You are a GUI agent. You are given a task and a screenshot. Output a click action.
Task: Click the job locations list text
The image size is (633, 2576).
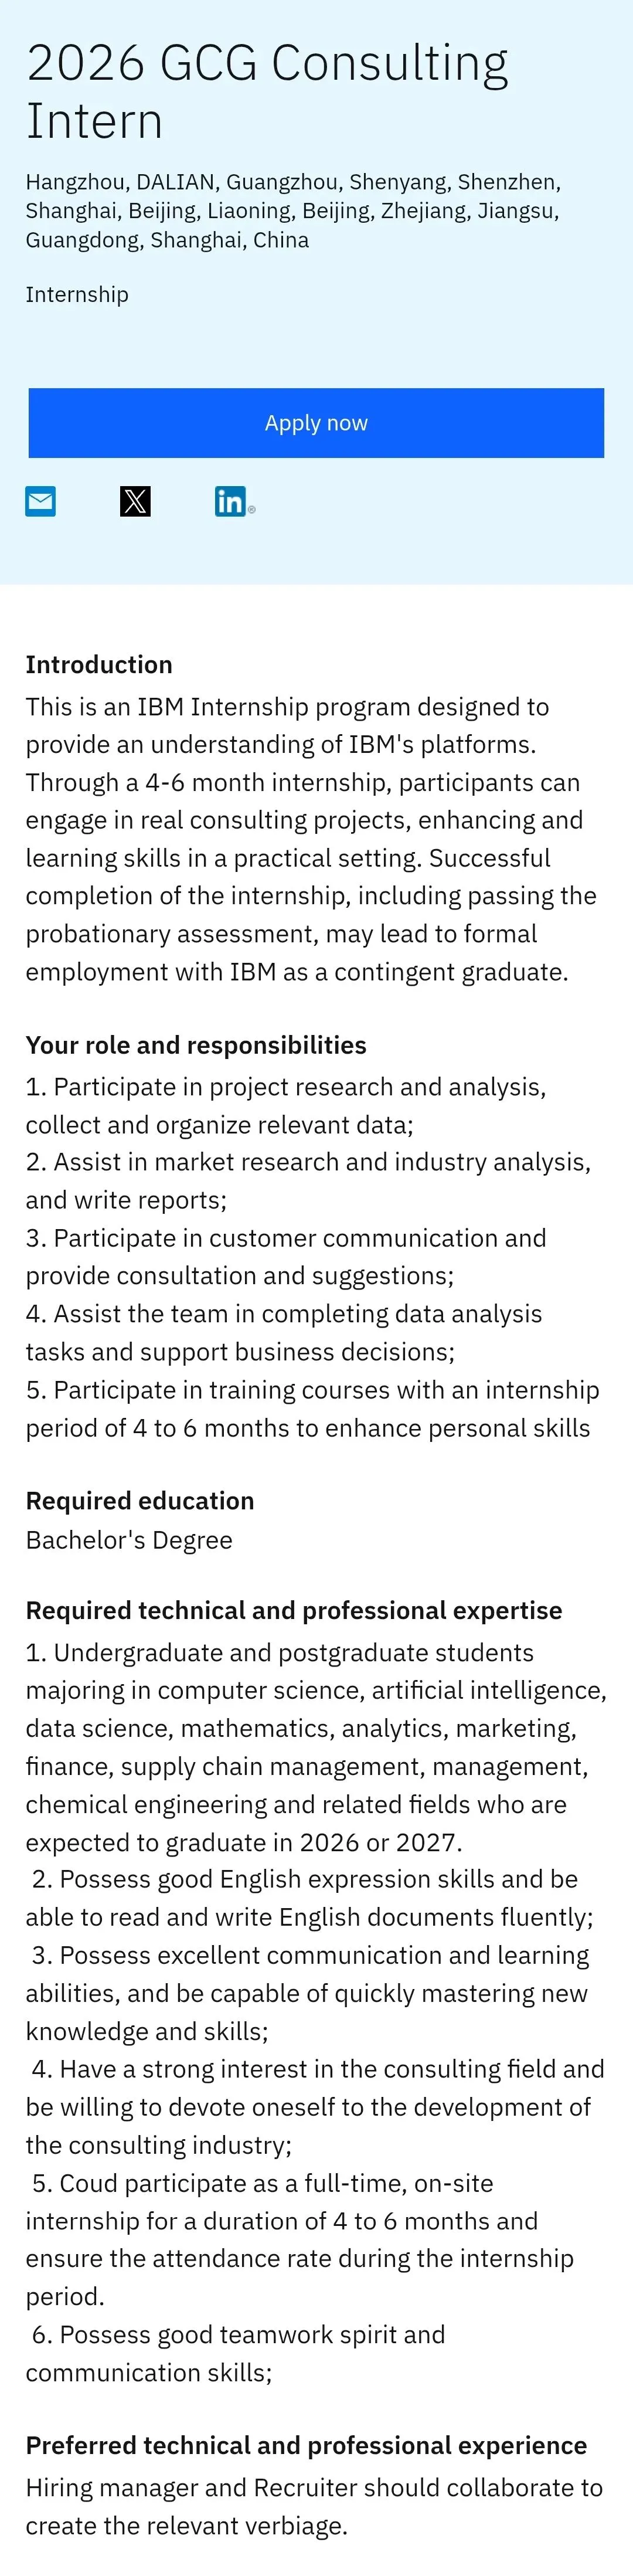click(292, 211)
